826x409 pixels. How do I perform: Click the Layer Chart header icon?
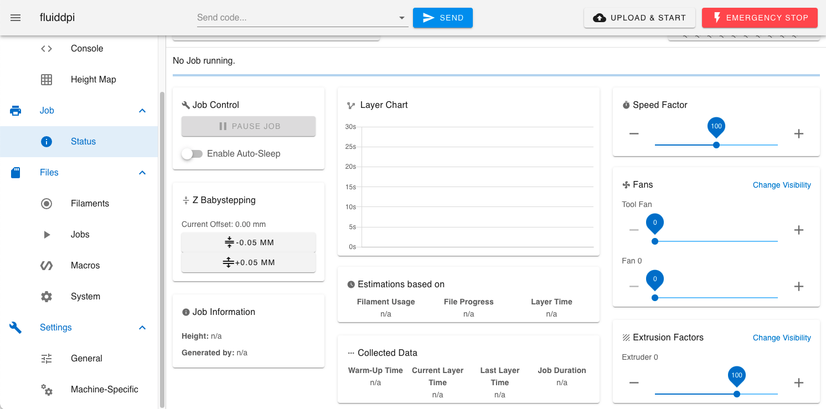[351, 105]
